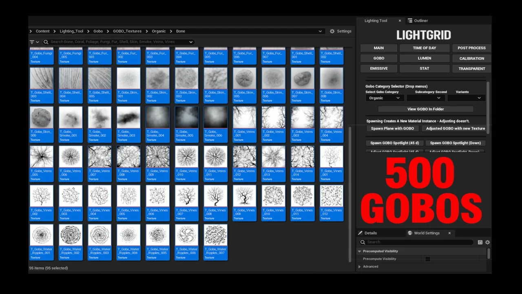Switch to the Details tab
This screenshot has width=522, height=294.
pyautogui.click(x=371, y=233)
